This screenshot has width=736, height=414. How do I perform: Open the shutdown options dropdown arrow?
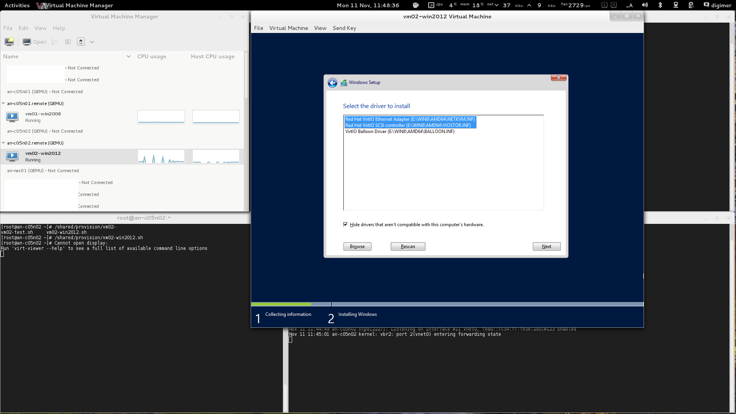(x=92, y=42)
